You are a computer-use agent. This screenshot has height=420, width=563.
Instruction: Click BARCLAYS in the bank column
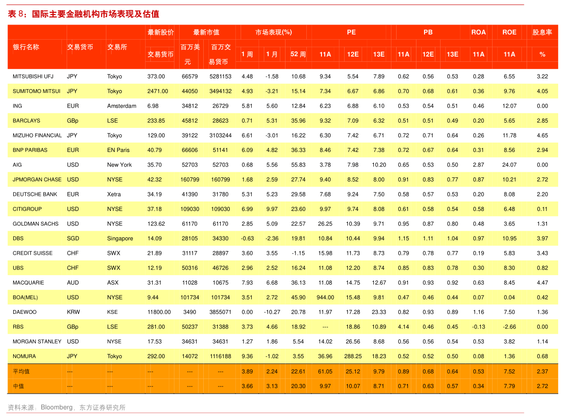pyautogui.click(x=26, y=120)
